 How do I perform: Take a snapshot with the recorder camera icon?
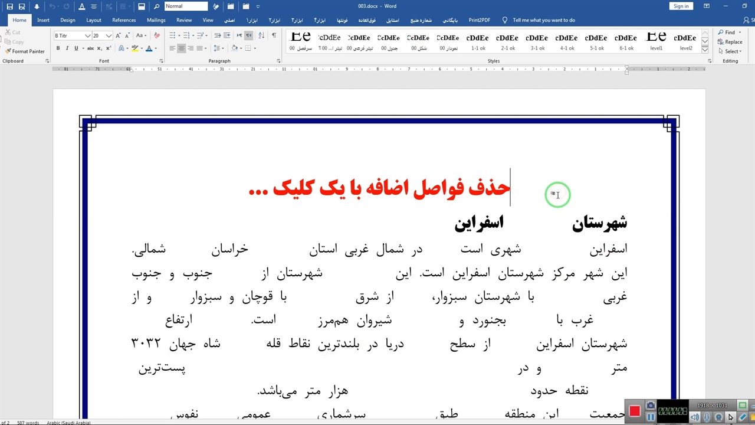[x=651, y=406]
